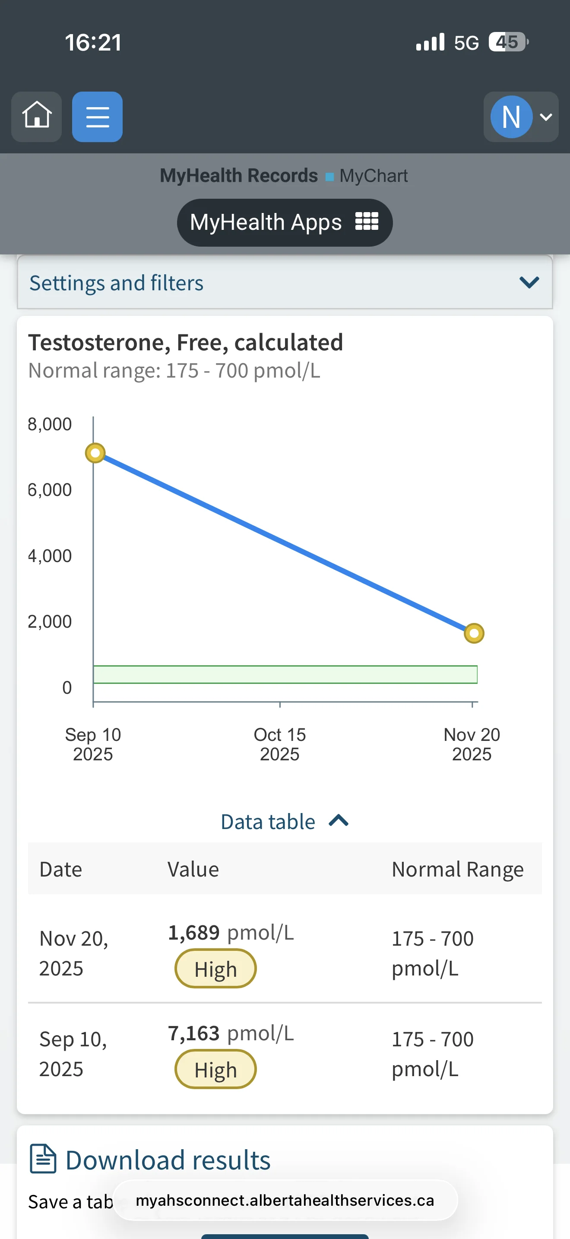Tap the download document icon
The height and width of the screenshot is (1239, 570).
(x=43, y=1159)
